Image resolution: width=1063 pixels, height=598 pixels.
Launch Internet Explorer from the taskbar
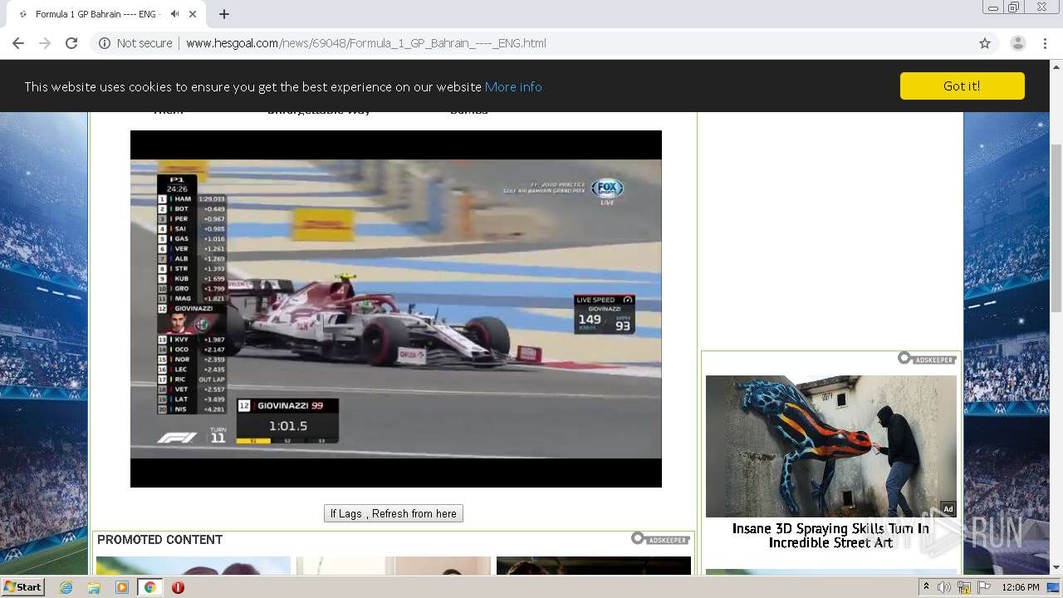(x=66, y=587)
